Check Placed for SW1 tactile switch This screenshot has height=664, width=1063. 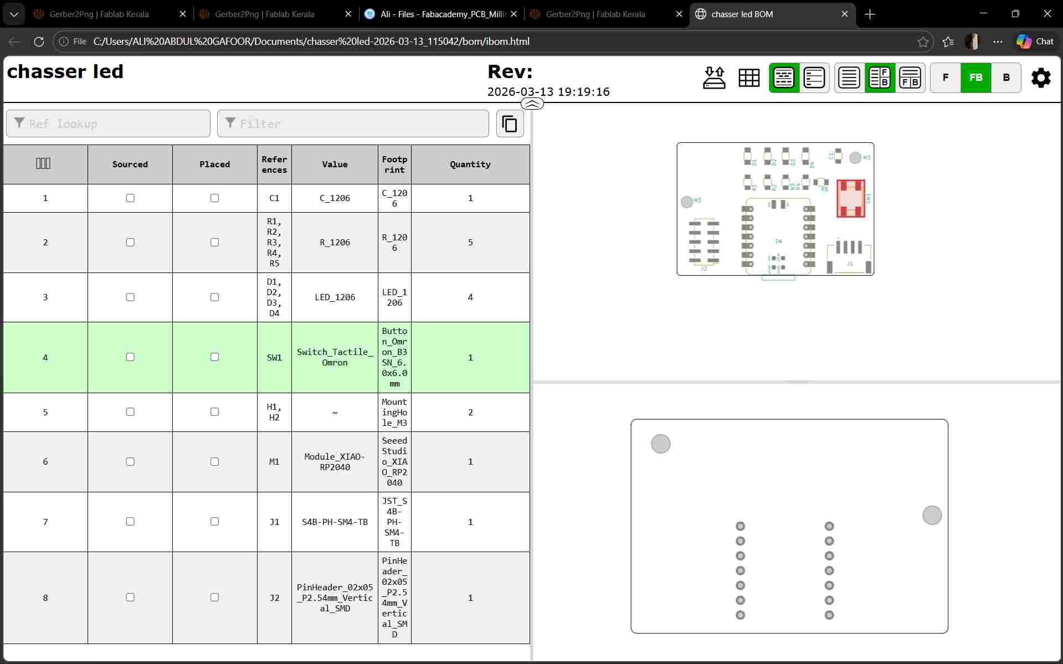tap(214, 357)
